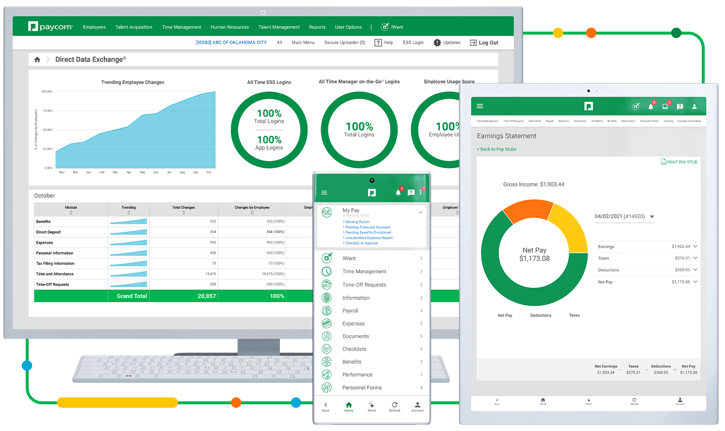Click the Tax Filing Information table row
The width and height of the screenshot is (725, 431).
tap(173, 263)
